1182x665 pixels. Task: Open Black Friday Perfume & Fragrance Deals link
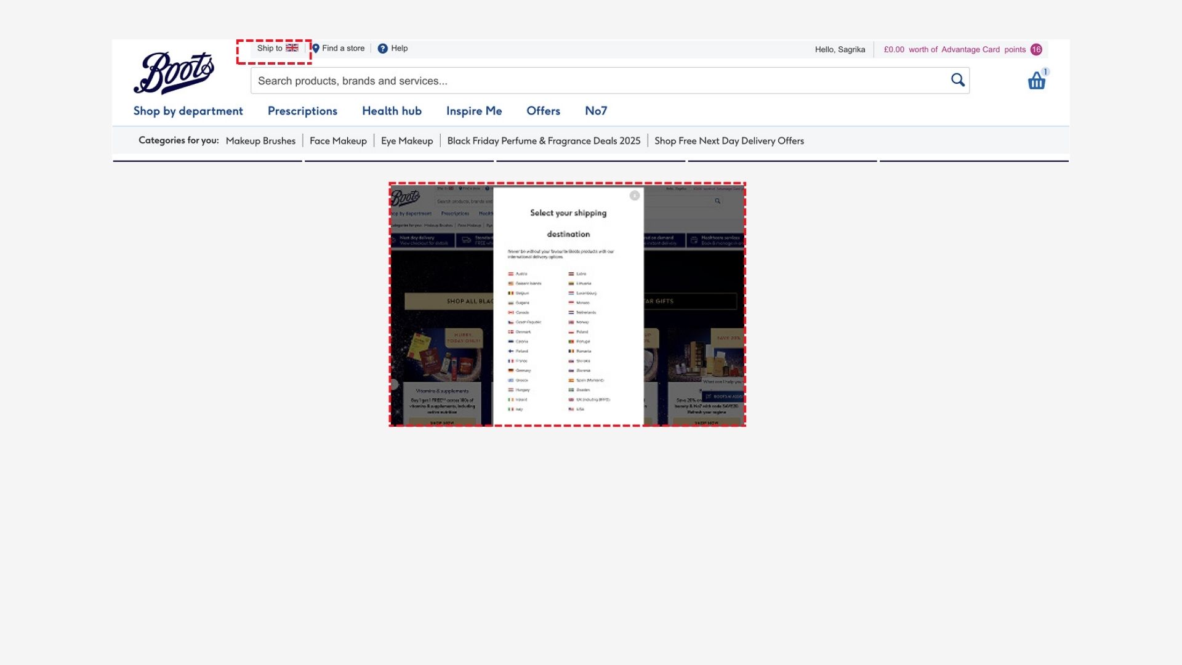point(544,141)
